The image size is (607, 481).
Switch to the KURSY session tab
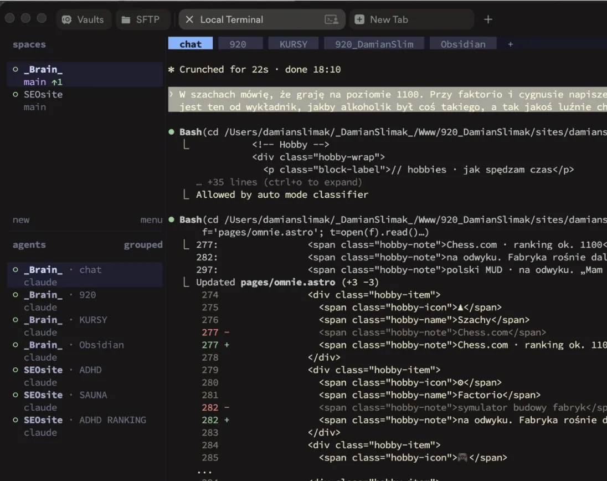[x=293, y=44]
